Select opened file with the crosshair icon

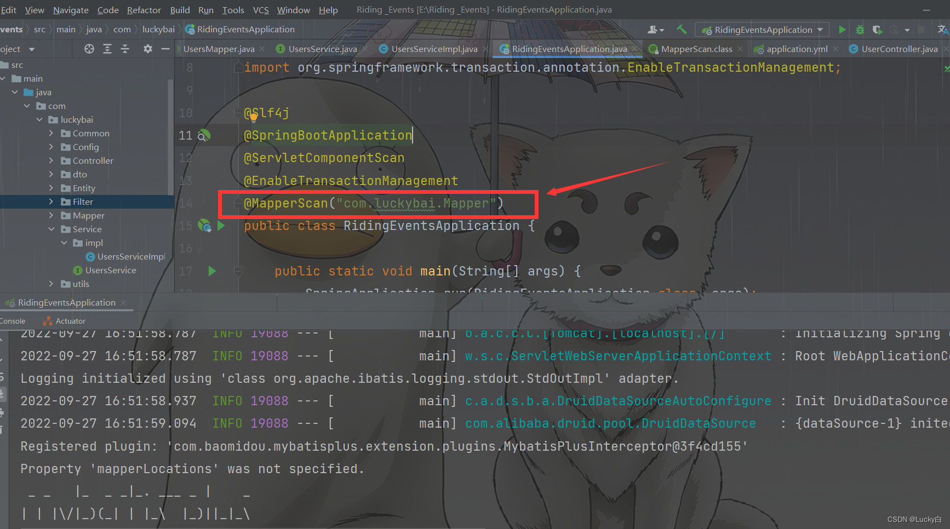tap(89, 49)
